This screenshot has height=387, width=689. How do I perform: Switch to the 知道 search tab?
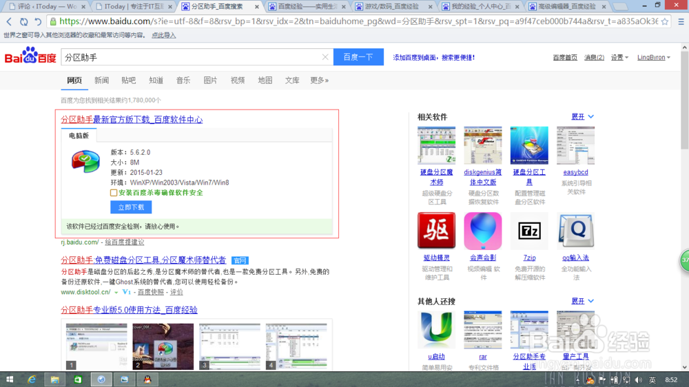coord(156,81)
